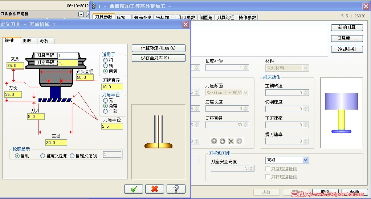Screen dimensions: 371x199
Task: Click 计算转速/进给 button
Action: [x=158, y=48]
